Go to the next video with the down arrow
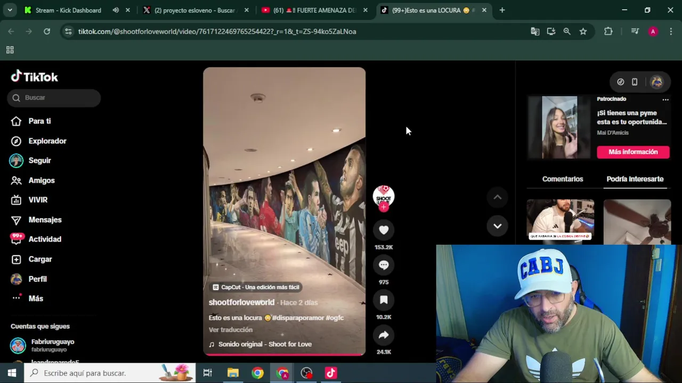This screenshot has height=383, width=682. [x=497, y=226]
